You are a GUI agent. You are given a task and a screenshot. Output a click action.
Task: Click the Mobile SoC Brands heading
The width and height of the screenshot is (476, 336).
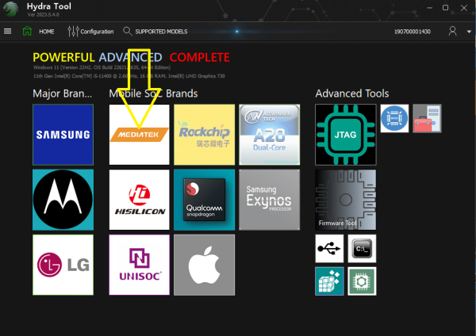pyautogui.click(x=153, y=94)
